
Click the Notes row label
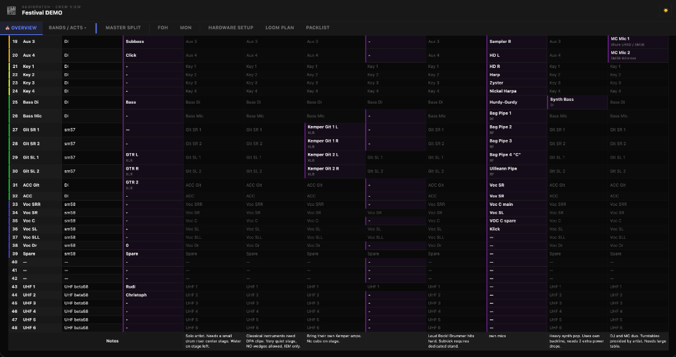[x=112, y=341]
